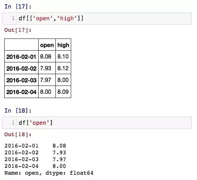Click the 'high' column header in table
The image size is (197, 180).
pos(63,45)
